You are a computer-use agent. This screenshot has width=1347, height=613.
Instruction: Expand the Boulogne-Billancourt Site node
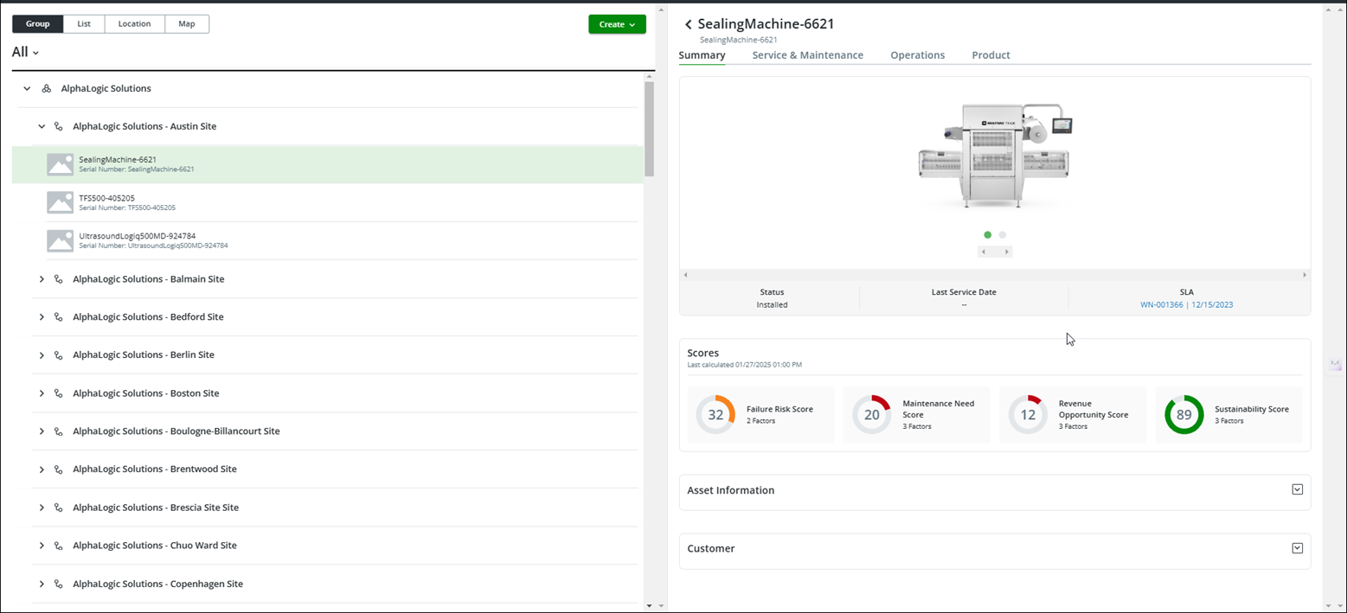[41, 431]
